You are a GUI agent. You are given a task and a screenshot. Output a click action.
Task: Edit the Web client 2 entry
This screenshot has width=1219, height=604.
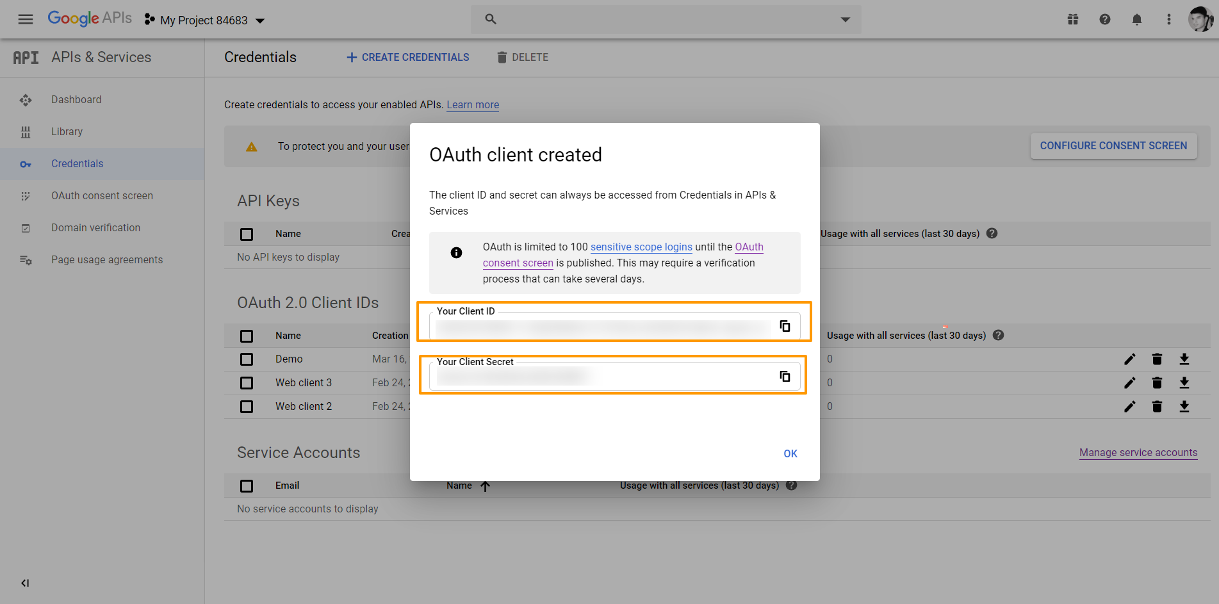pos(1130,407)
